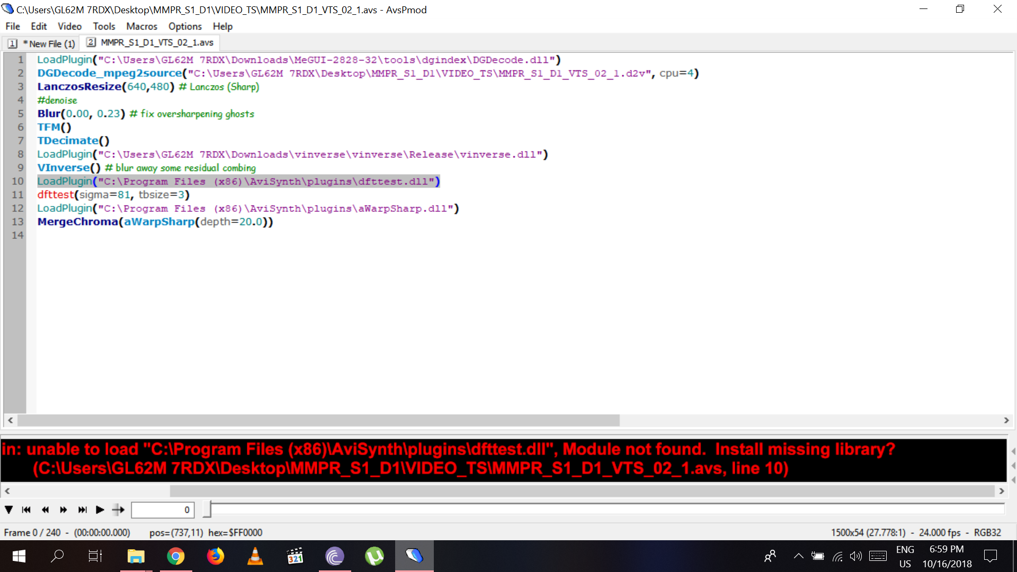1017x572 pixels.
Task: Expand the hidden system tray icons chevron
Action: pos(798,556)
